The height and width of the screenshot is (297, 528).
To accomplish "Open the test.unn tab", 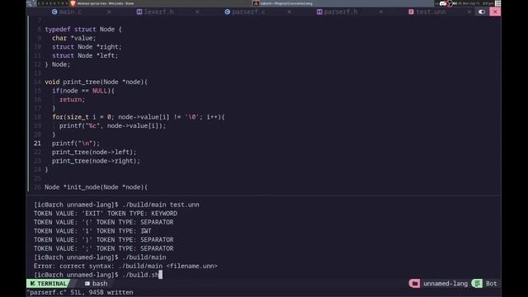I will [431, 12].
